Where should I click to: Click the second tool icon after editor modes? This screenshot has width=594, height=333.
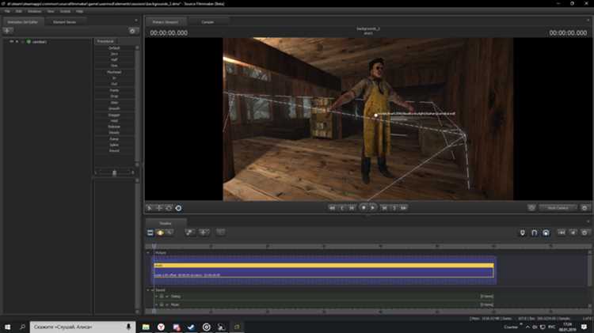click(204, 233)
